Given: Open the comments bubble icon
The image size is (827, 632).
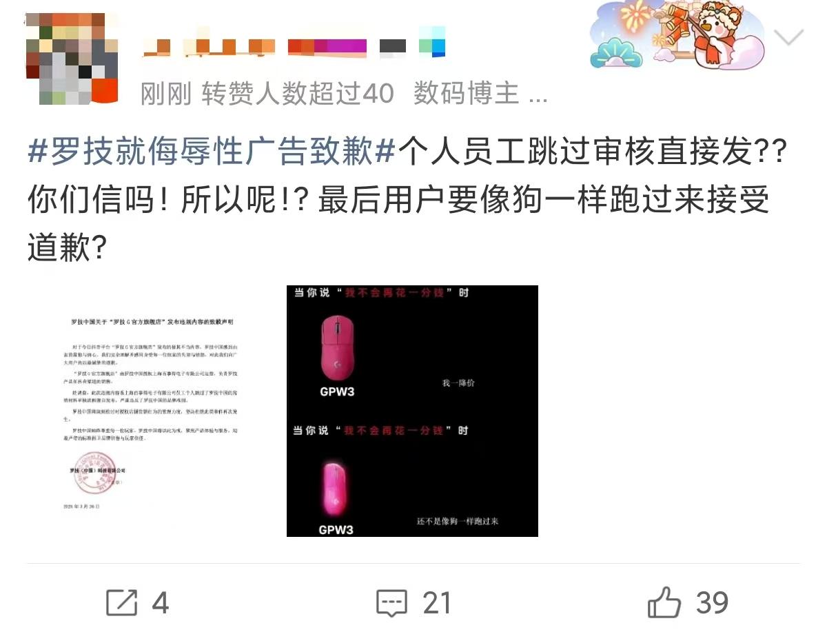Looking at the screenshot, I should point(392,603).
